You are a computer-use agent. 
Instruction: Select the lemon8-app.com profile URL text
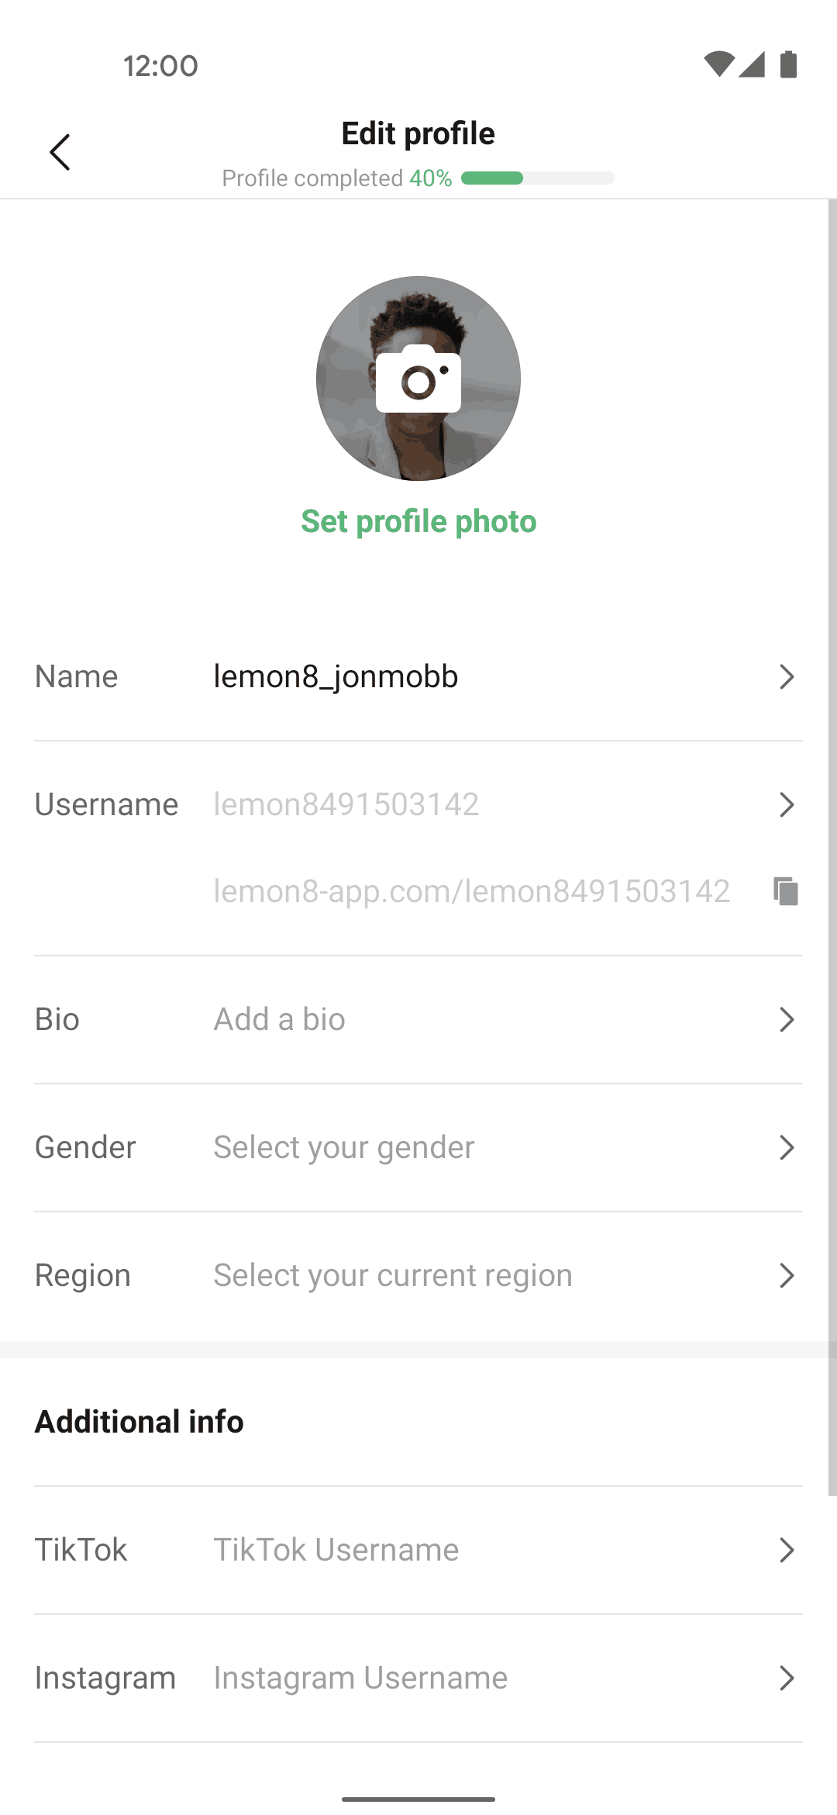coord(472,891)
